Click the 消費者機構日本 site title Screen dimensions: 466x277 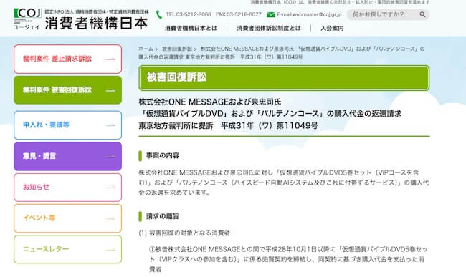click(x=96, y=24)
